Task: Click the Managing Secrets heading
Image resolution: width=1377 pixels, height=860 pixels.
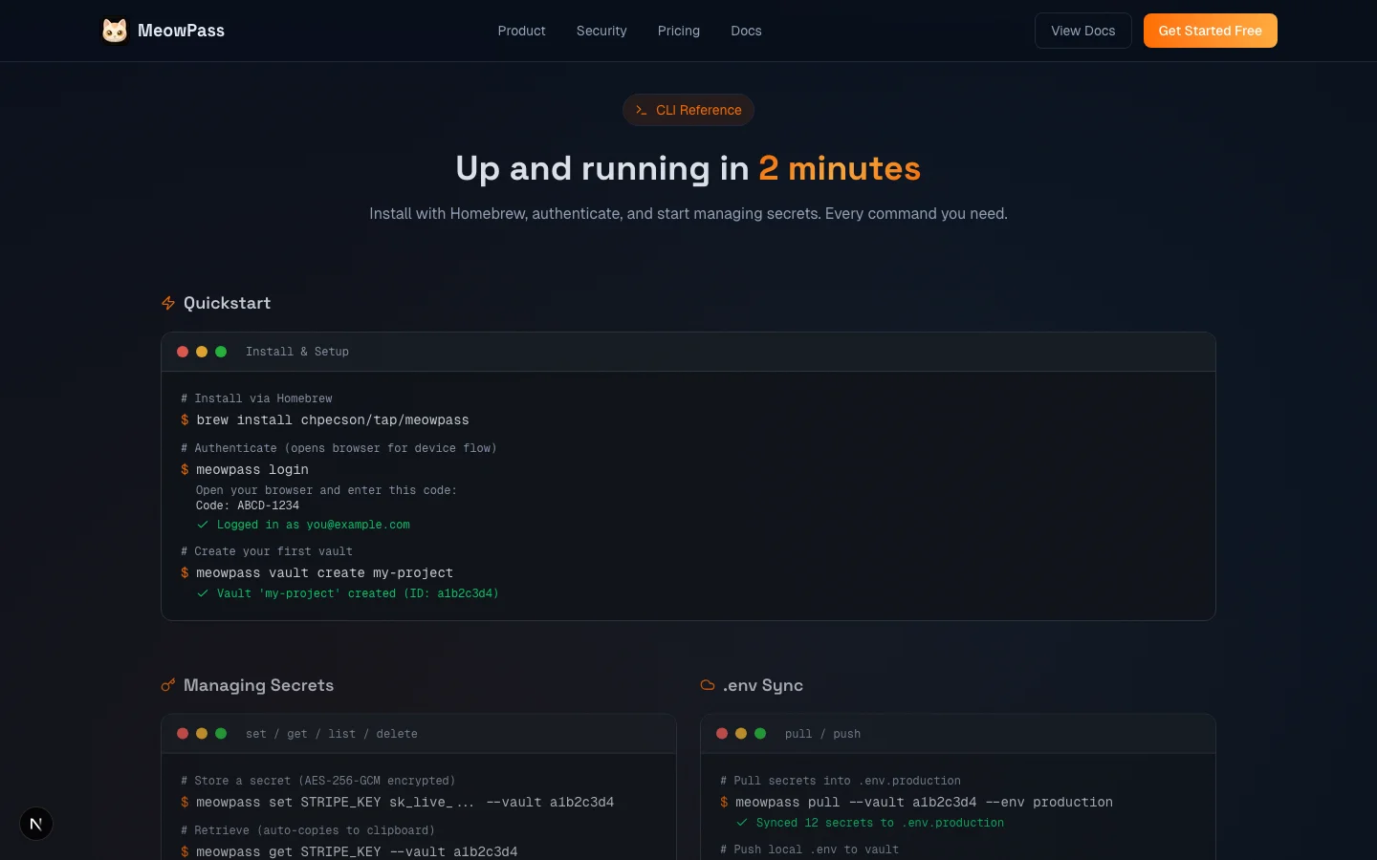Action: [258, 685]
